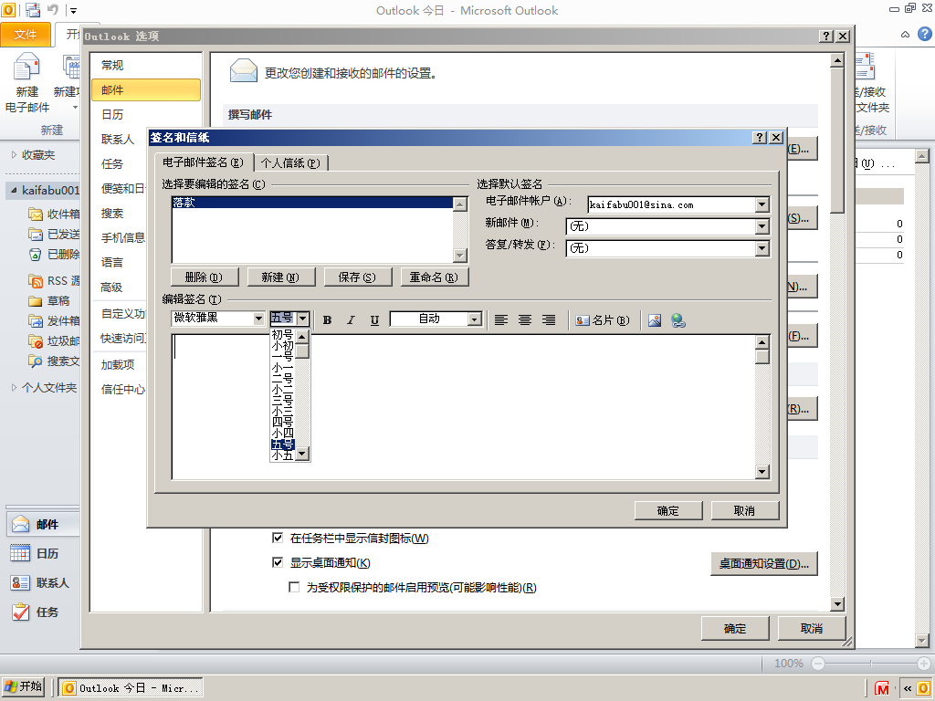935x701 pixels.
Task: Align signature text right
Action: [x=549, y=320]
